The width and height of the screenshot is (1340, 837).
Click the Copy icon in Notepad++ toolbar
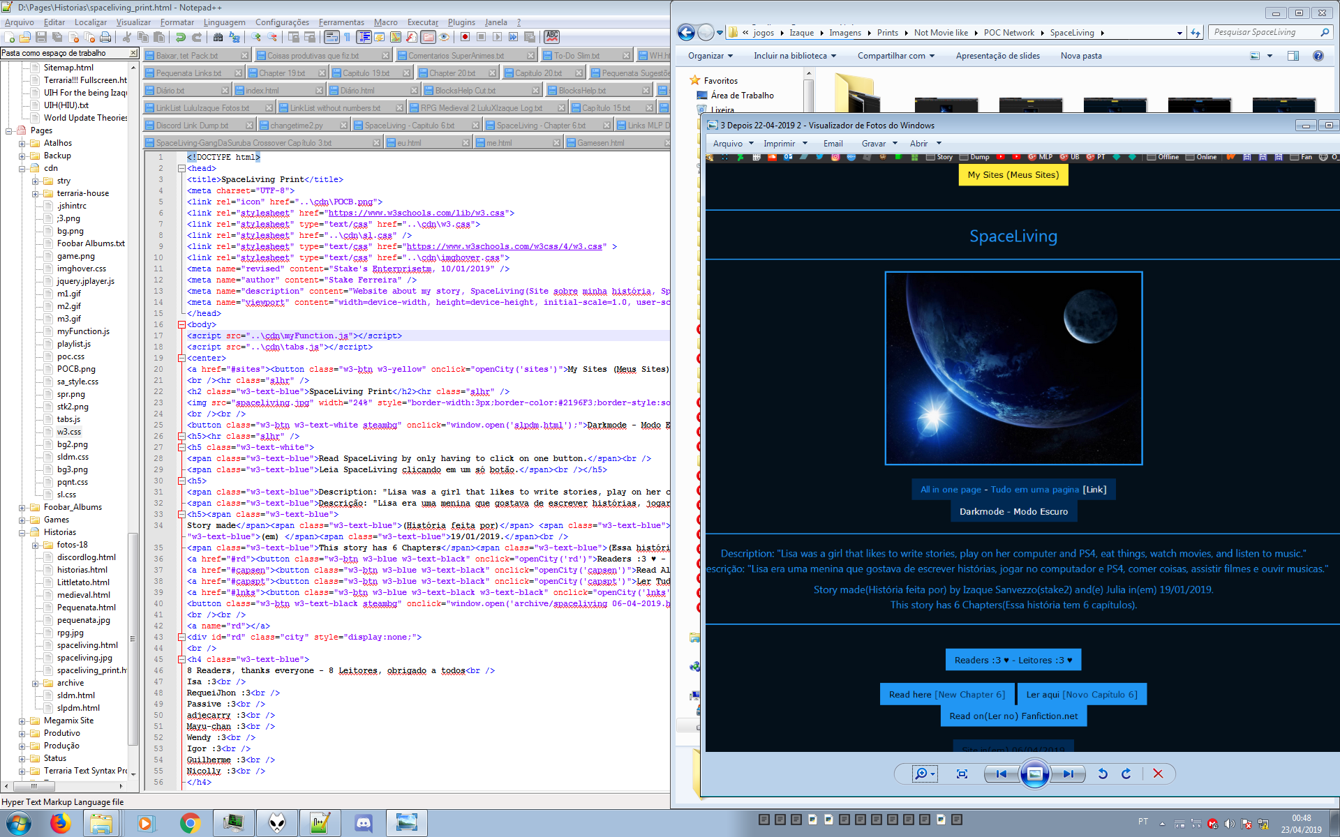(x=143, y=37)
